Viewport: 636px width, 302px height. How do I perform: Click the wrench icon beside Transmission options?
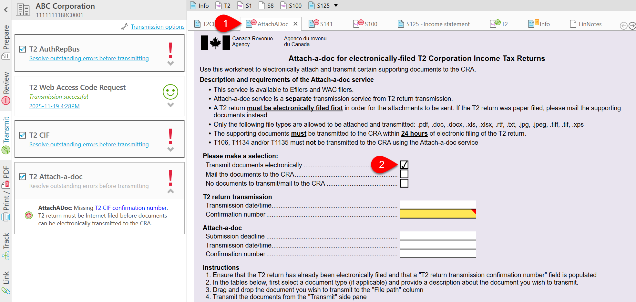click(x=125, y=26)
